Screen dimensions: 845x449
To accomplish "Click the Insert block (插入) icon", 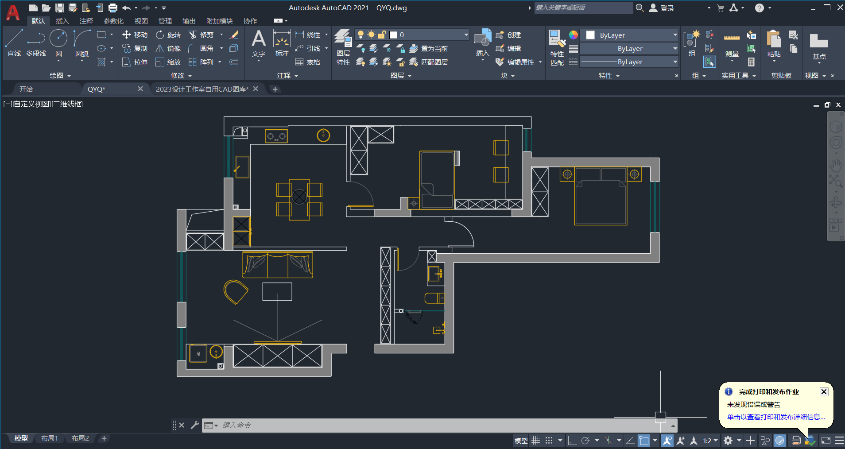I will [482, 43].
